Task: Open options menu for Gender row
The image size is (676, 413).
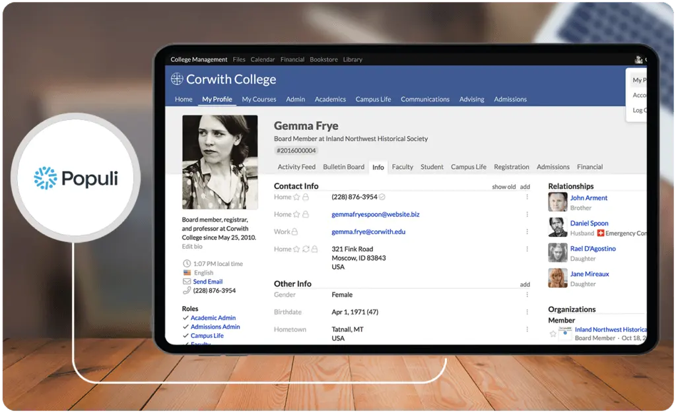Action: point(527,294)
